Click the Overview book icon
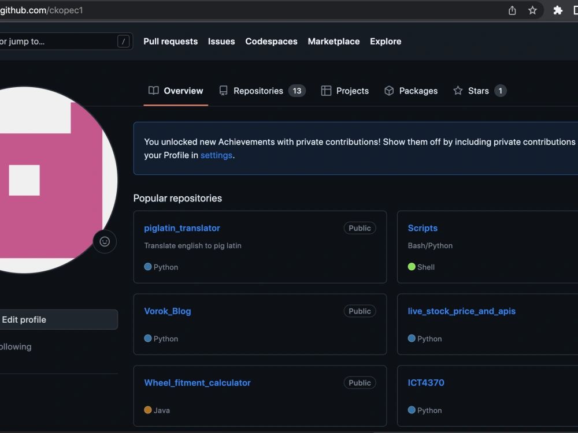Image resolution: width=578 pixels, height=433 pixels. click(153, 91)
